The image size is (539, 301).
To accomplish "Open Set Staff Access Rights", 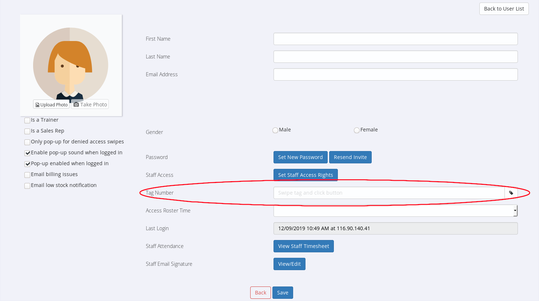I will [x=306, y=175].
